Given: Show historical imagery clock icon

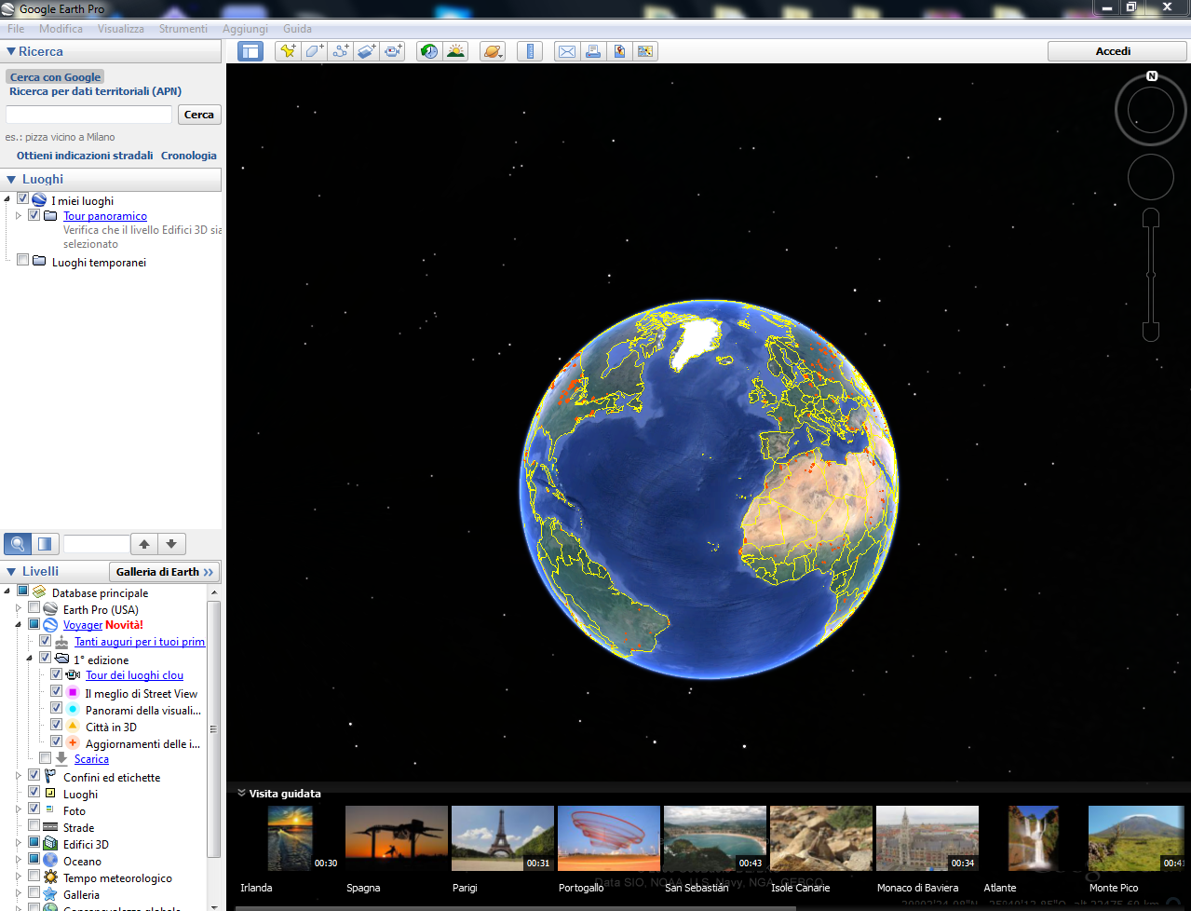Looking at the screenshot, I should coord(429,51).
